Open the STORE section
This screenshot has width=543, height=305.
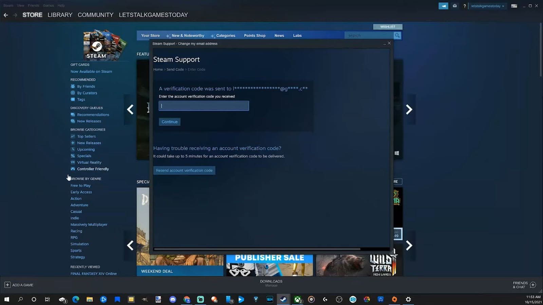(32, 15)
